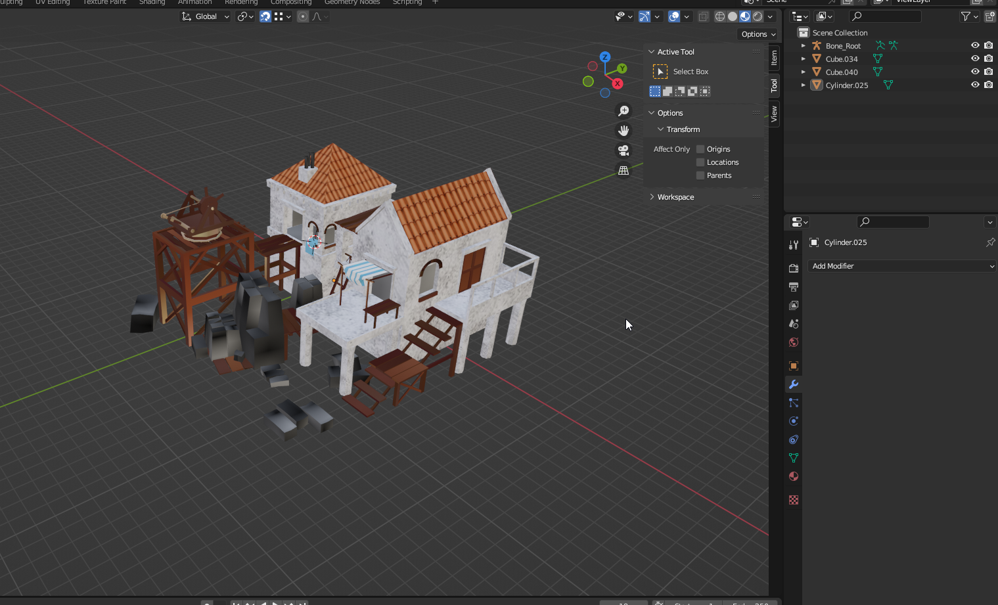Toggle snapping magnet icon in header

click(x=265, y=16)
